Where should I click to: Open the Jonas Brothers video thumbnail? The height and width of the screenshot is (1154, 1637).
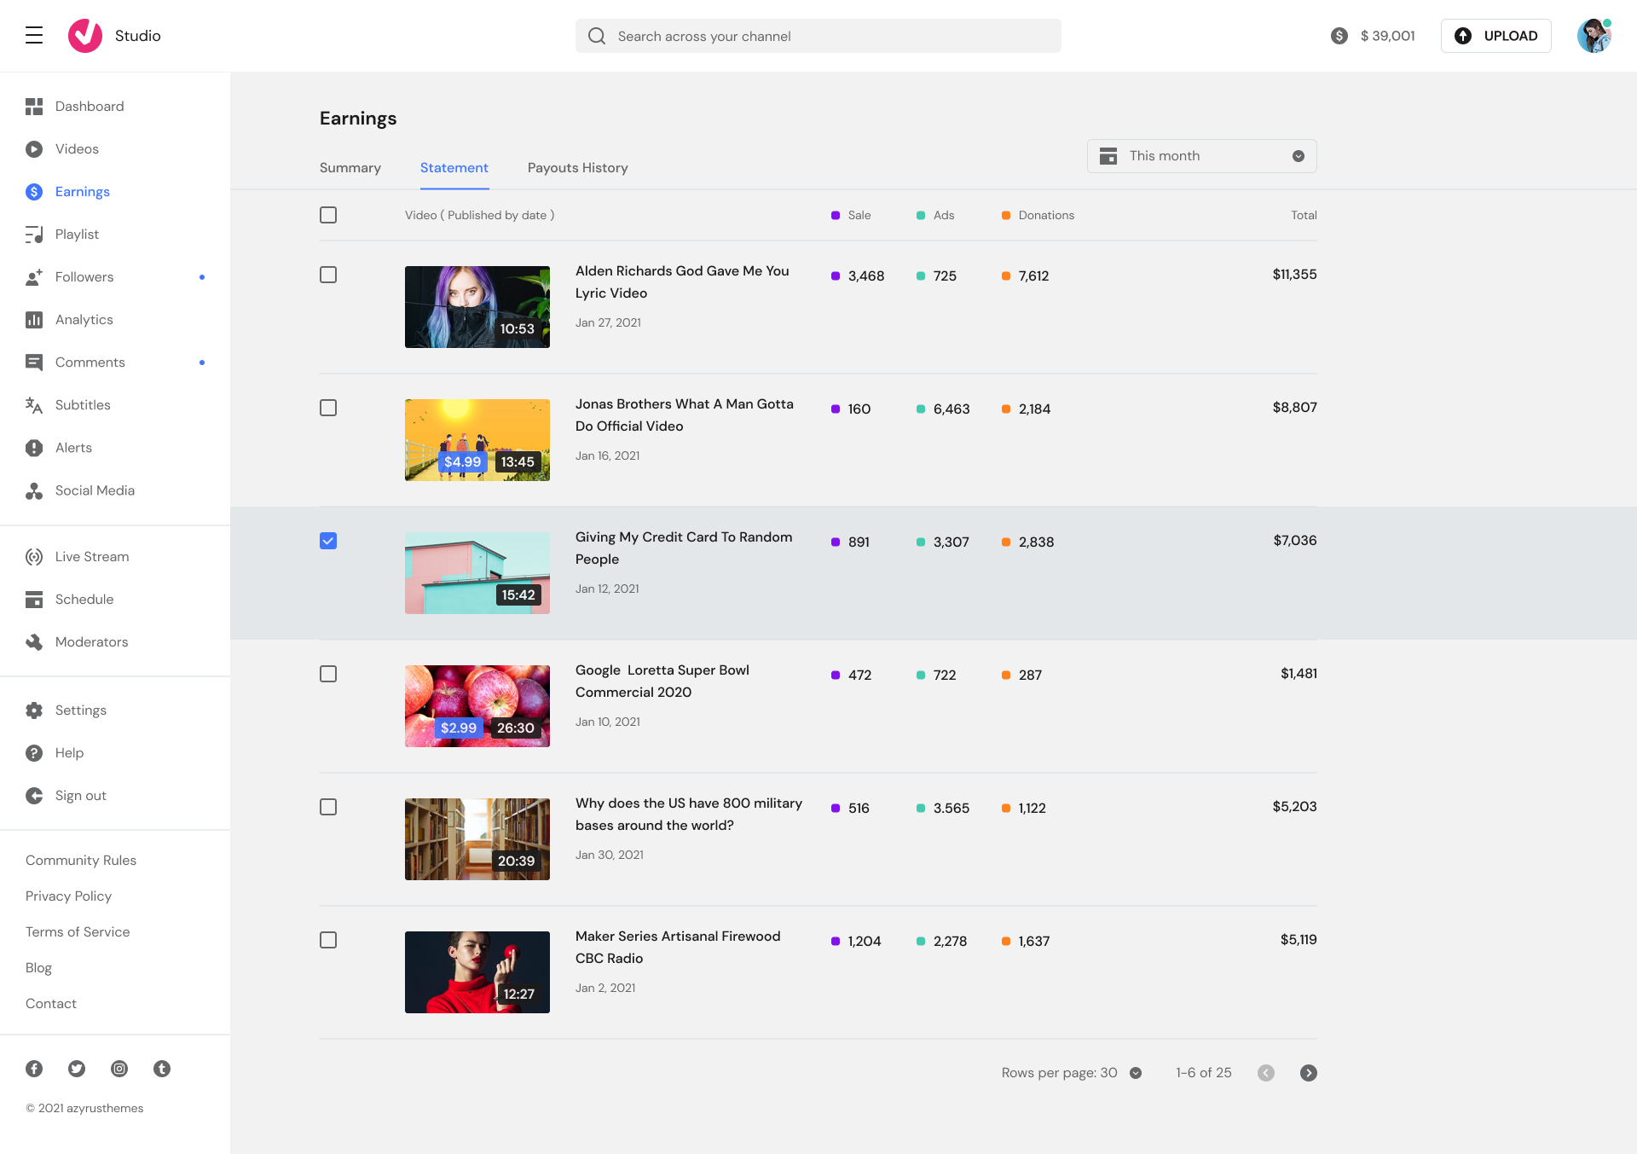tap(477, 440)
